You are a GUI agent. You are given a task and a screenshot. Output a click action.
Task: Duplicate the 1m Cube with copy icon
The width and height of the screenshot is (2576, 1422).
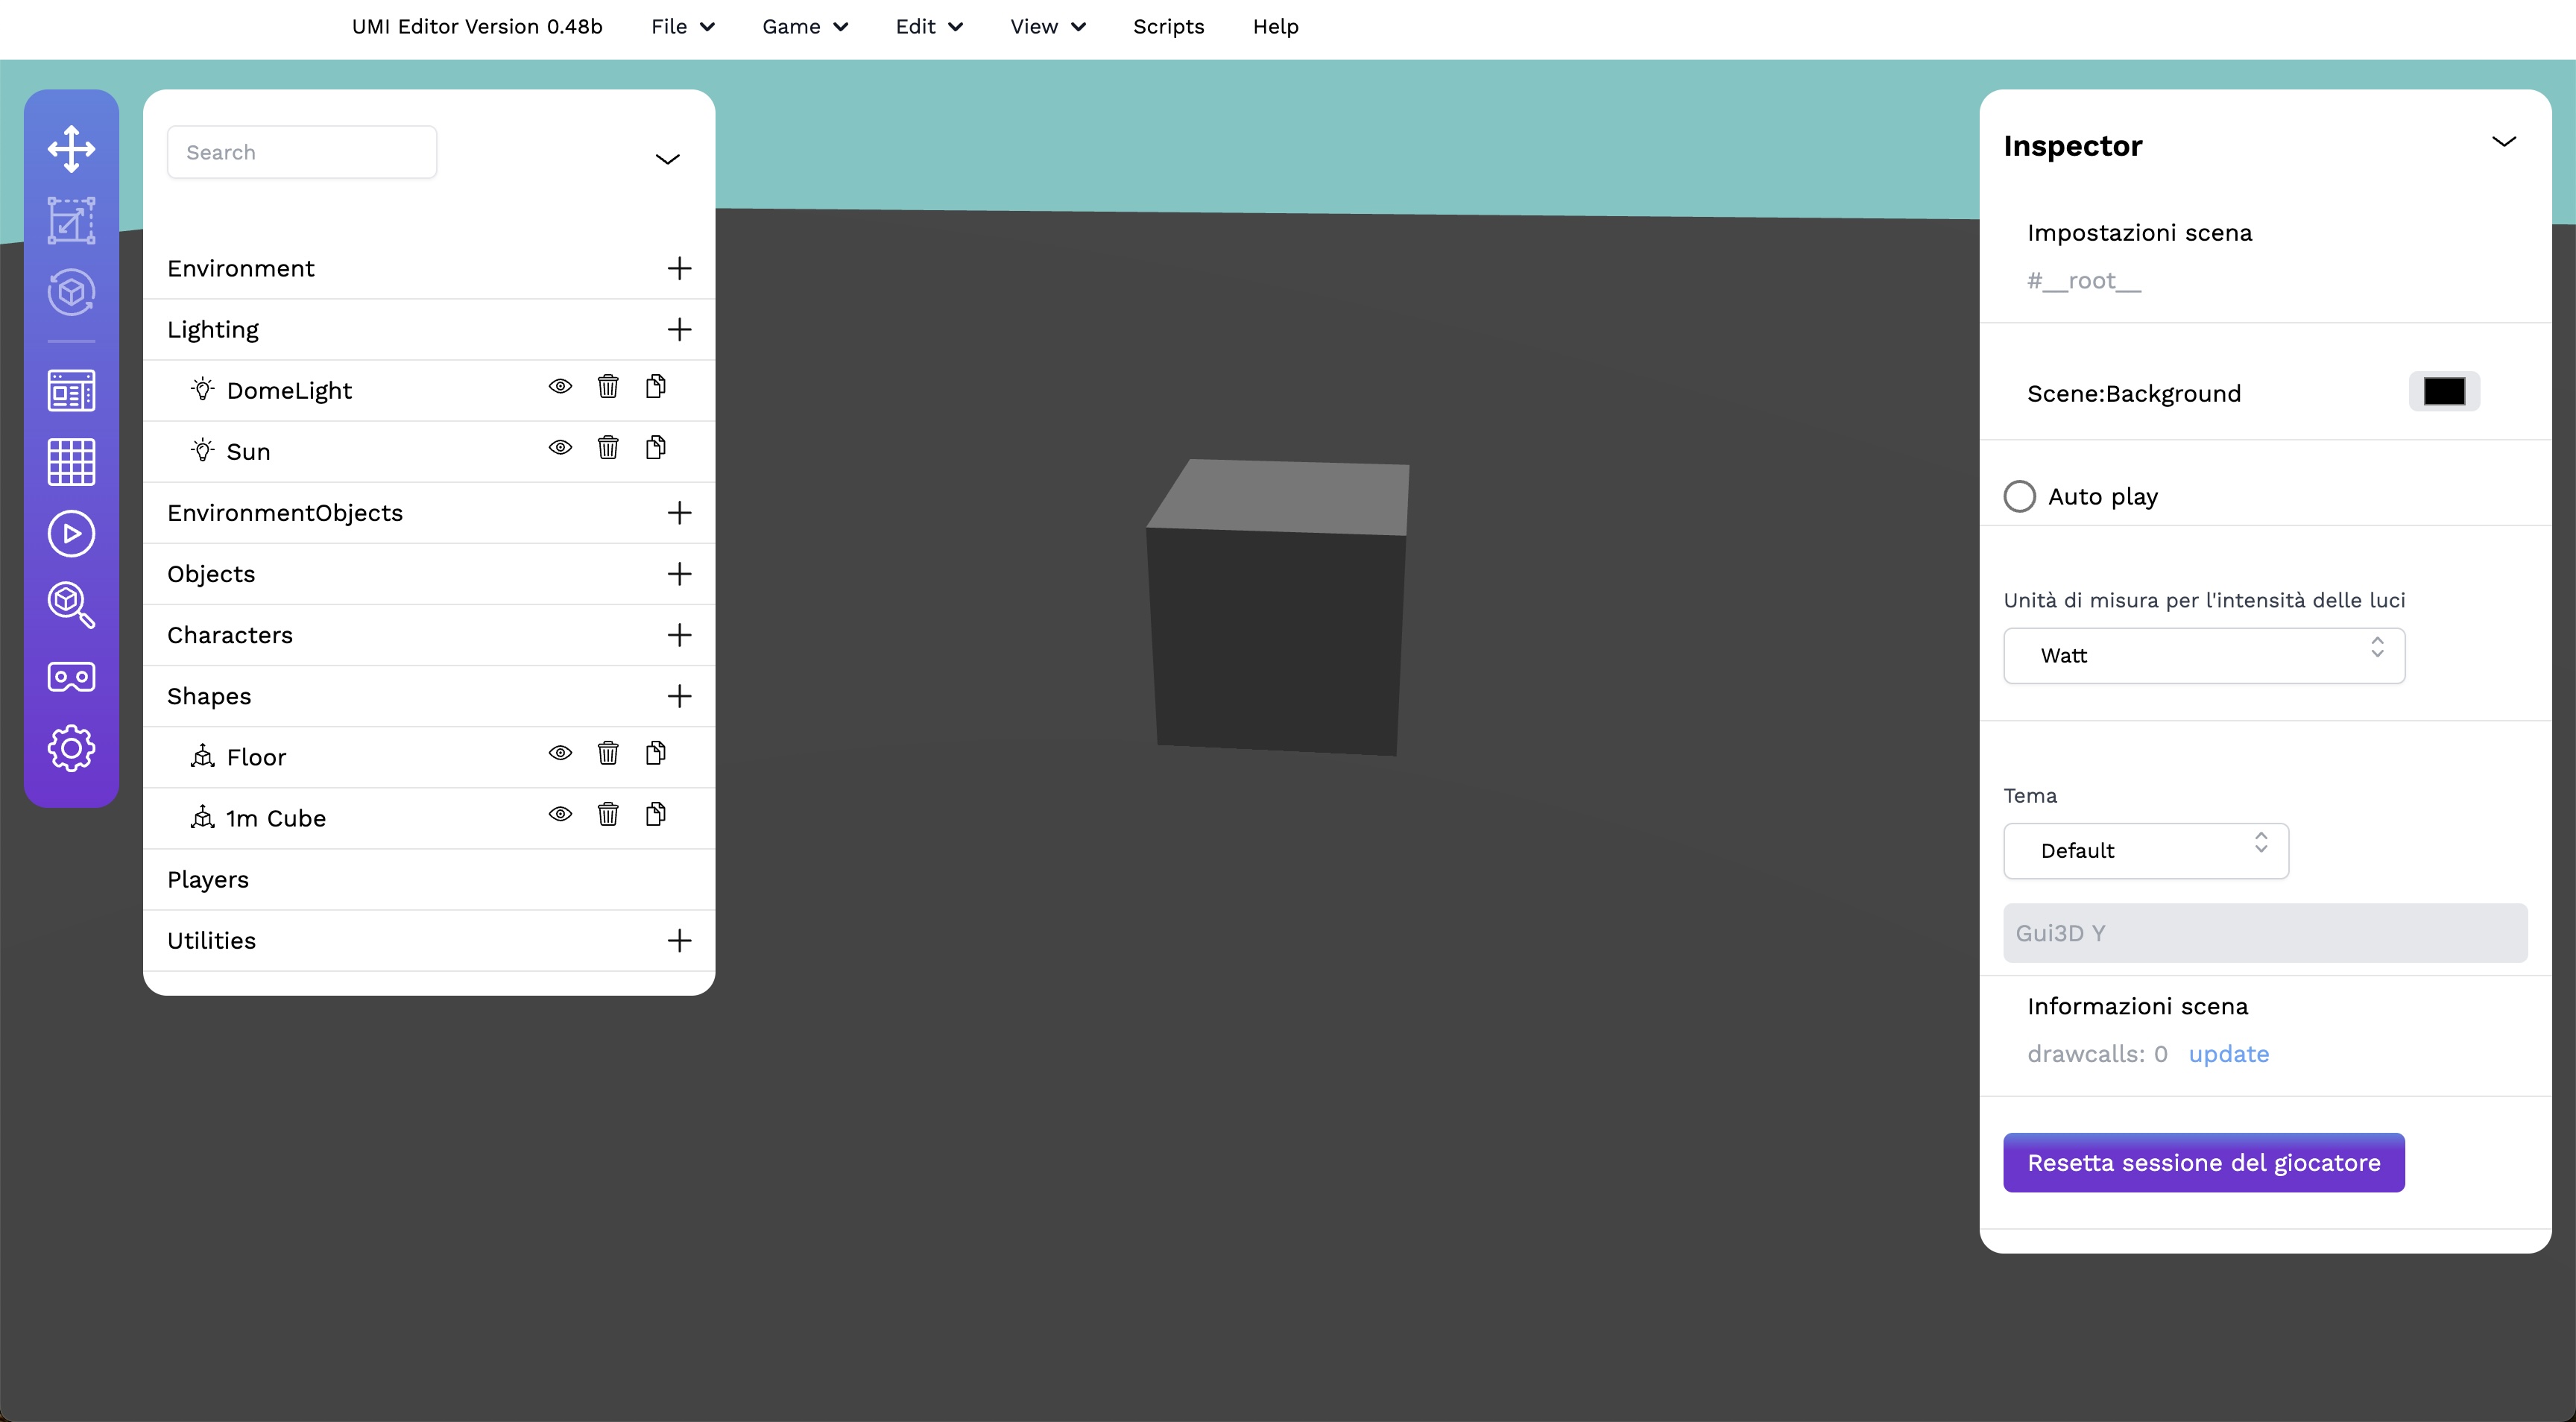pos(656,814)
